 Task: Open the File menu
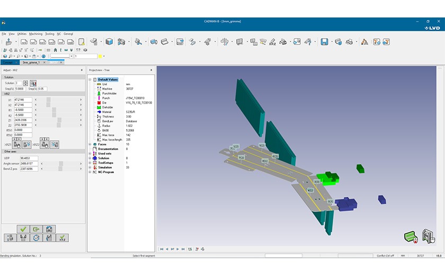[x=4, y=34]
